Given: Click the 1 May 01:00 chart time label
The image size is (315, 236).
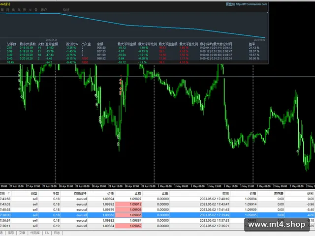Looking at the screenshot, I should click(x=165, y=186).
